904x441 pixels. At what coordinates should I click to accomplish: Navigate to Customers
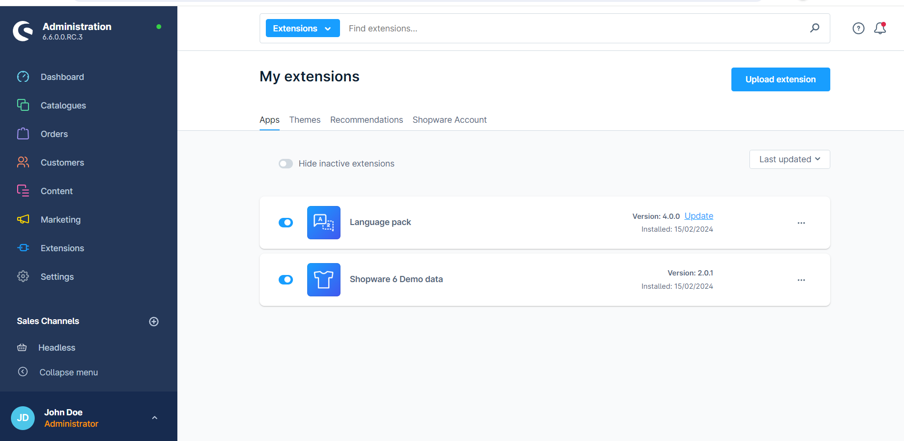click(62, 162)
